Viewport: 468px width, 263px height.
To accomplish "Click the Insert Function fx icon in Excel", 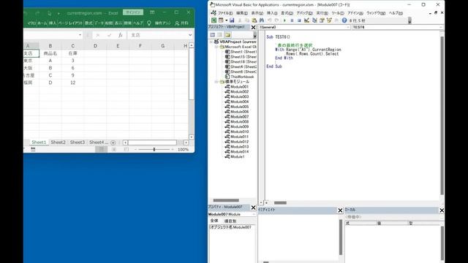I will click(x=120, y=35).
